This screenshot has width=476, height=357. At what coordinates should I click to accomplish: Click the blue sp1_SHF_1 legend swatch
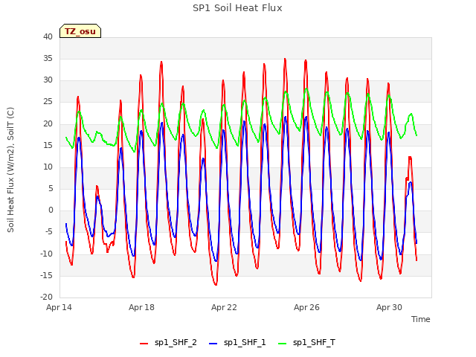(x=213, y=344)
